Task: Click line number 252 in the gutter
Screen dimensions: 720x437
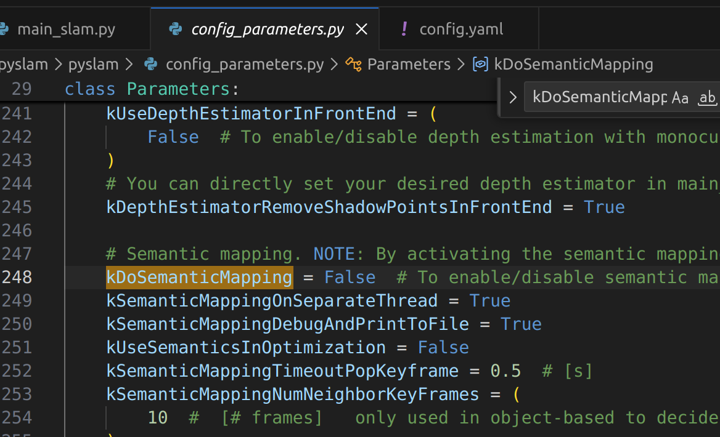Action: tap(17, 371)
